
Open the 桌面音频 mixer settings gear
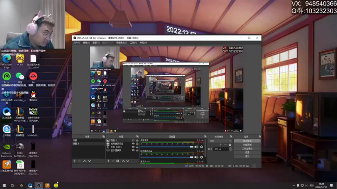pyautogui.click(x=201, y=147)
